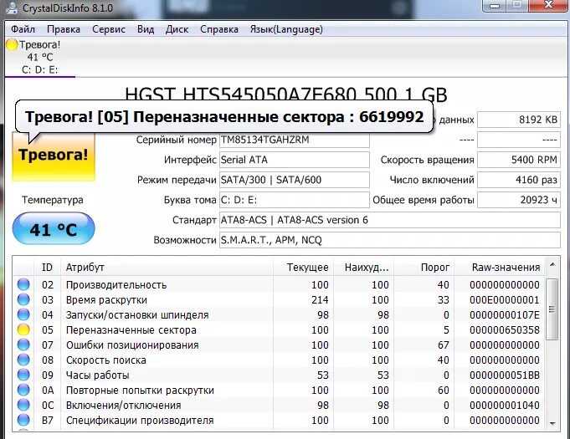Click the blue status orb for attribute B7
The height and width of the screenshot is (439, 570).
click(23, 420)
